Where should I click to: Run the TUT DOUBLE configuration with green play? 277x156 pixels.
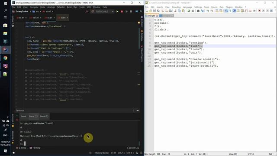click(x=117, y=12)
